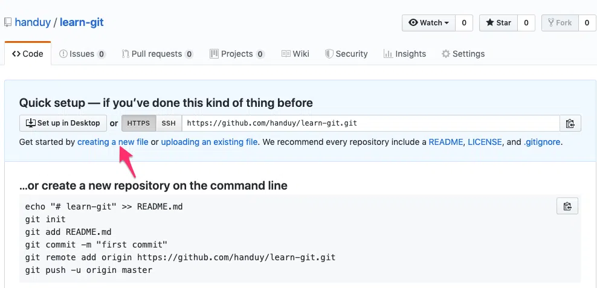Viewport: 597px width, 288px height.
Task: Open the .gitignore link
Action: click(542, 142)
